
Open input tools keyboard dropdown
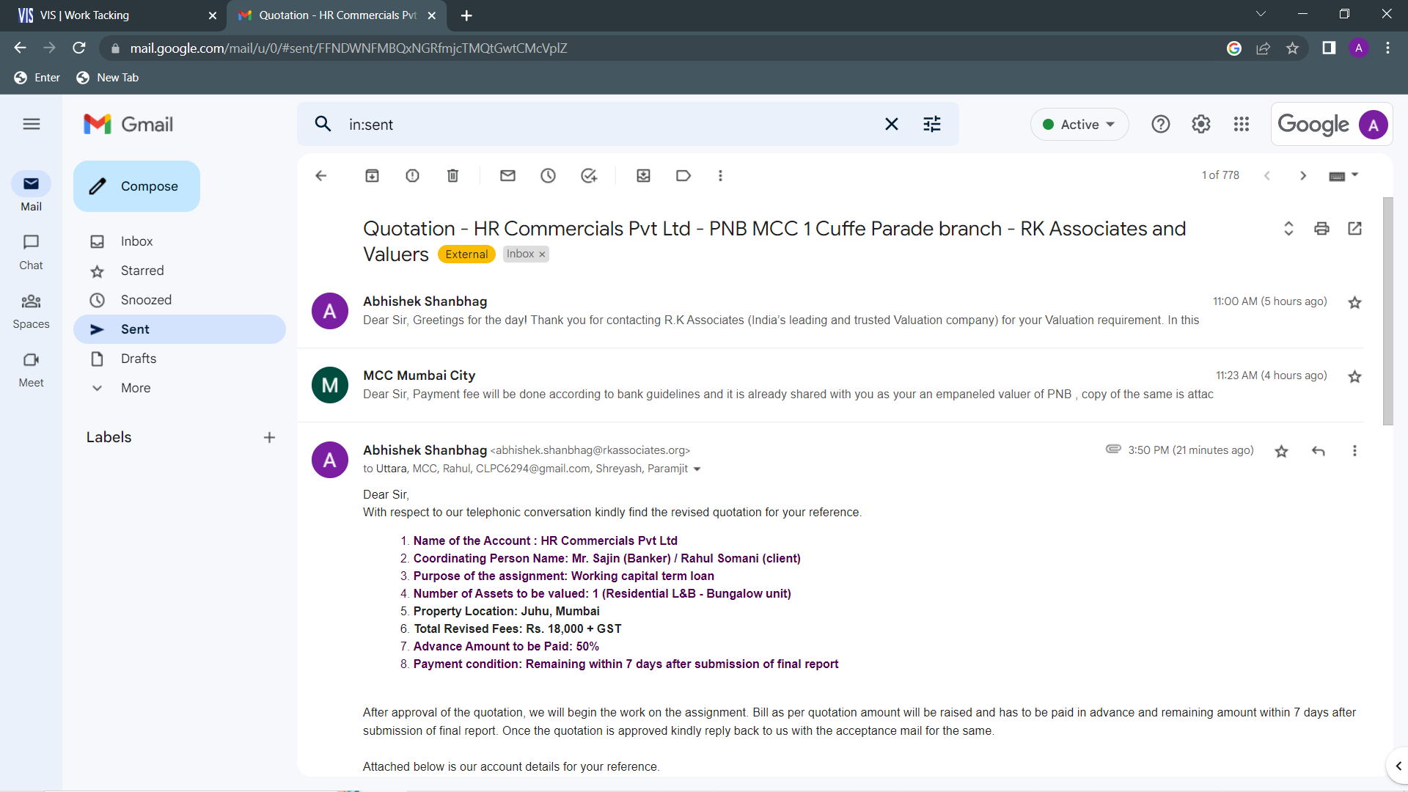pos(1343,175)
